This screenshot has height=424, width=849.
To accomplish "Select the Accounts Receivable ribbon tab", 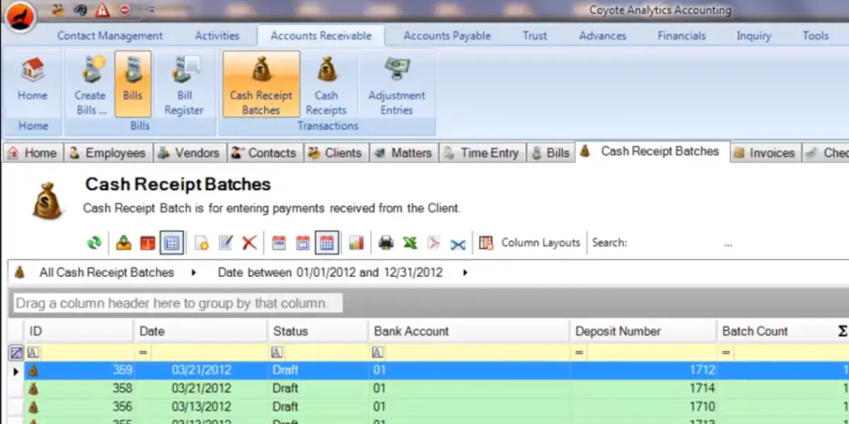I will [320, 35].
